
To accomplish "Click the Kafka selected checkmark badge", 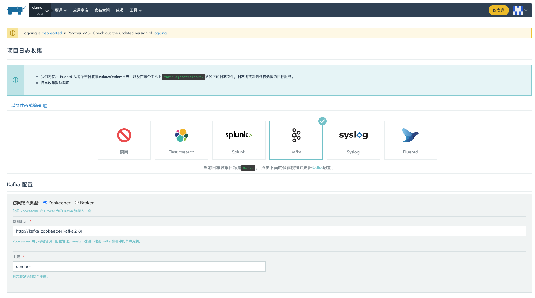I will (x=322, y=121).
